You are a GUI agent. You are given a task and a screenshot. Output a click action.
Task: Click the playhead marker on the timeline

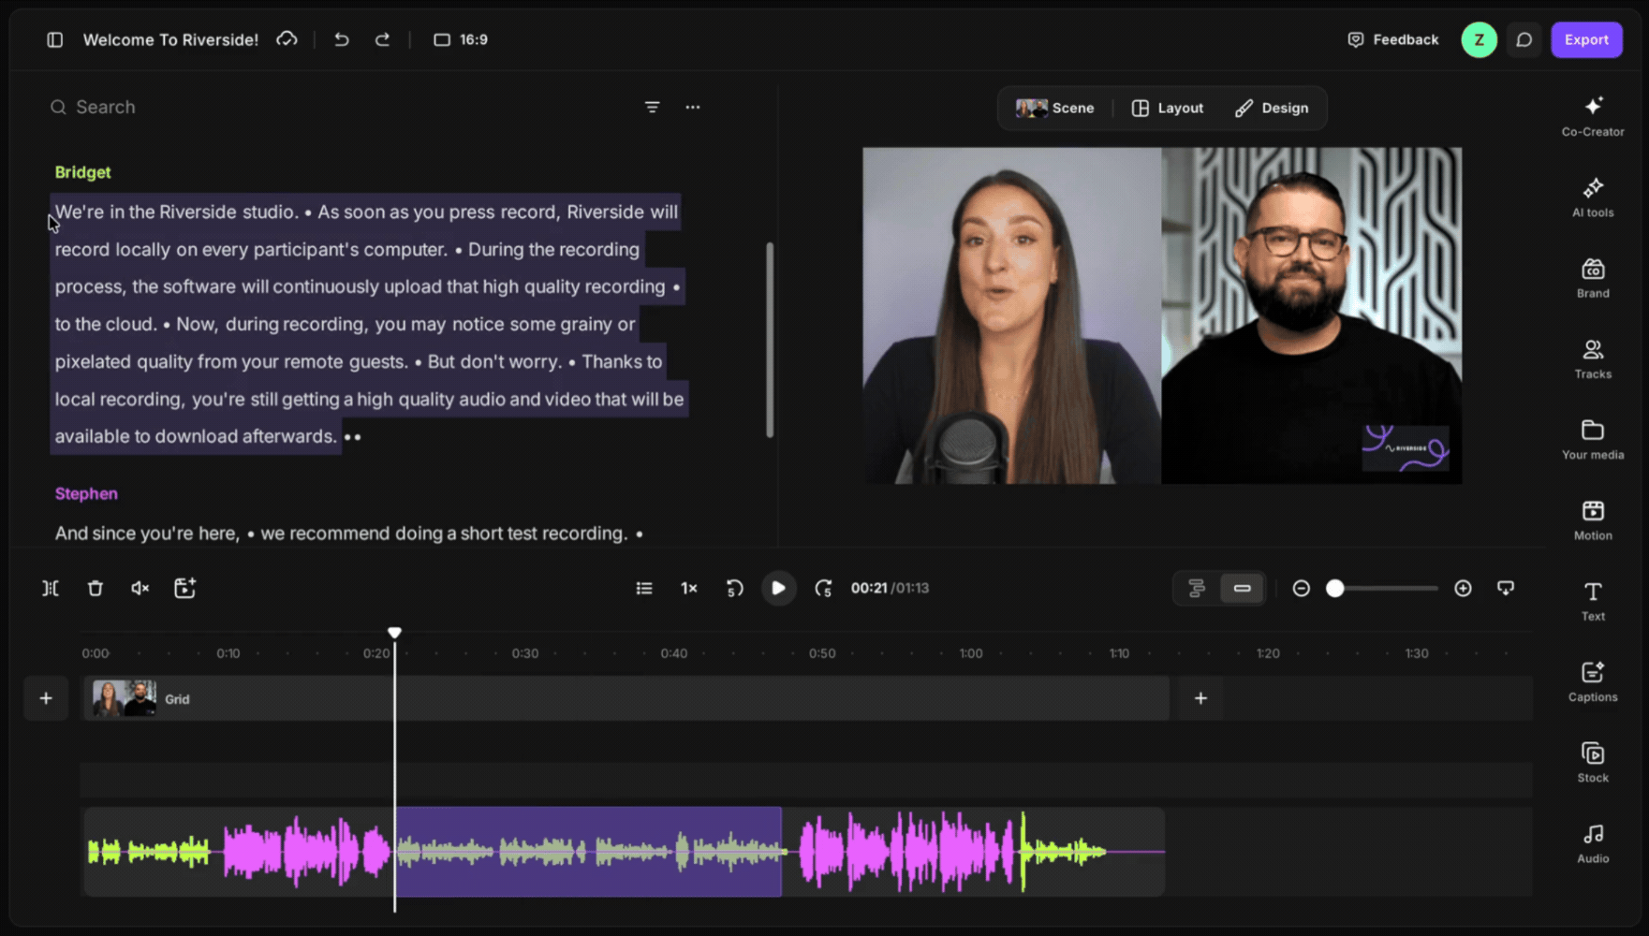click(394, 633)
